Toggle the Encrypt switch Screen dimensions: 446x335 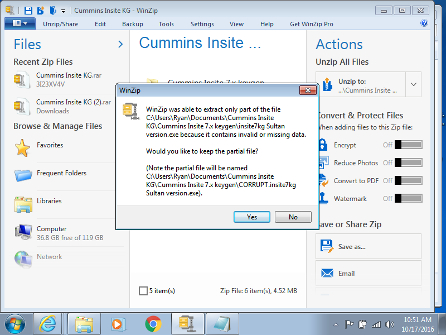click(408, 145)
